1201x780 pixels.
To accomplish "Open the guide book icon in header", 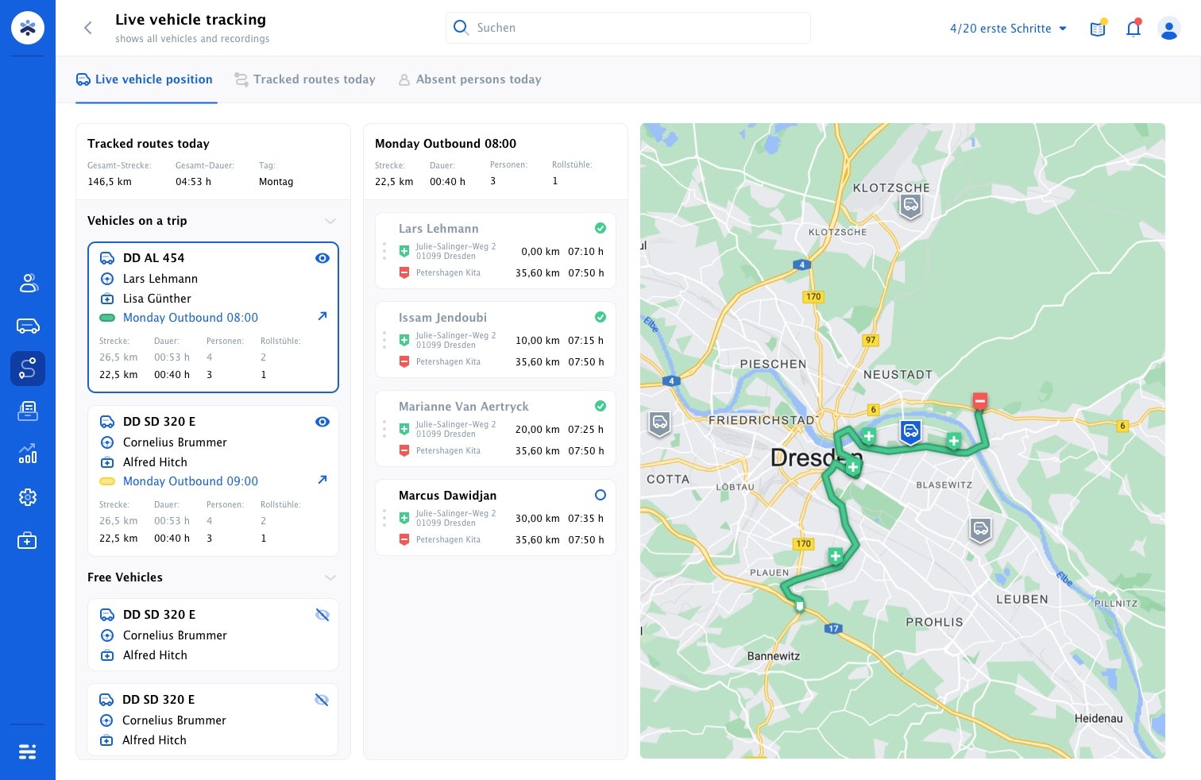I will coord(1098,29).
